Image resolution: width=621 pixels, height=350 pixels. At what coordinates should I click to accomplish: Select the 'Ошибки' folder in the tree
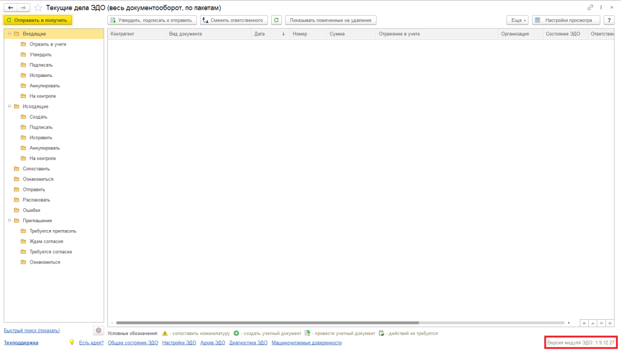[x=32, y=210]
